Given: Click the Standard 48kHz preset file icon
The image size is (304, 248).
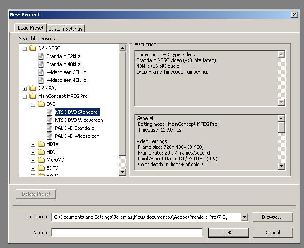Looking at the screenshot, I should coord(41,64).
